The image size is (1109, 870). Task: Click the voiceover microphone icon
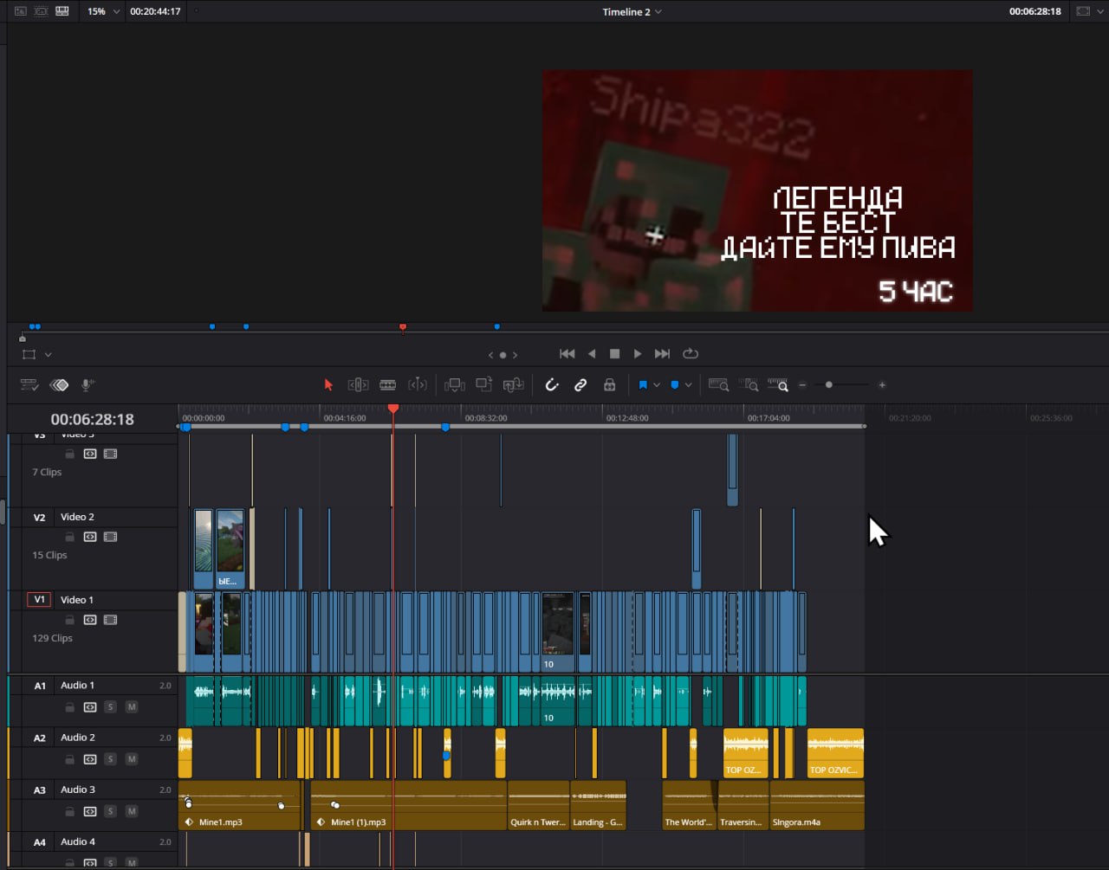tap(88, 385)
